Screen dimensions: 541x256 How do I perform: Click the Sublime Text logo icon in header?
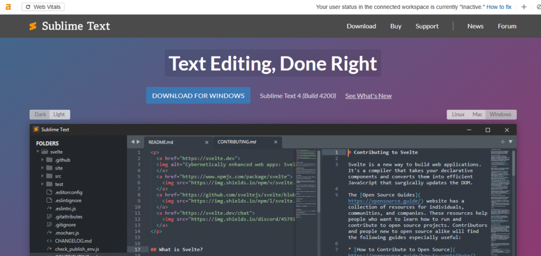click(33, 26)
